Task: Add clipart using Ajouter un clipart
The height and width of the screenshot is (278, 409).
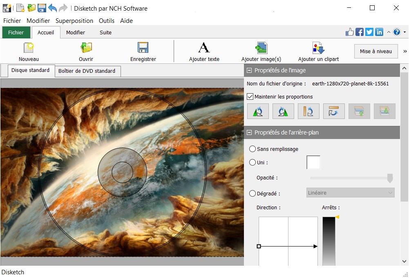Action: (x=318, y=52)
